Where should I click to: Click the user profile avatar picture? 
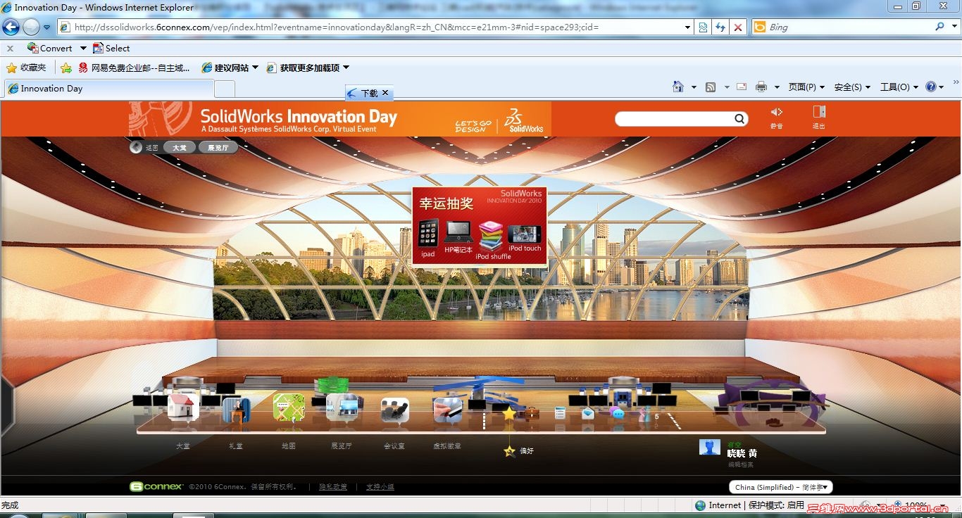click(710, 447)
